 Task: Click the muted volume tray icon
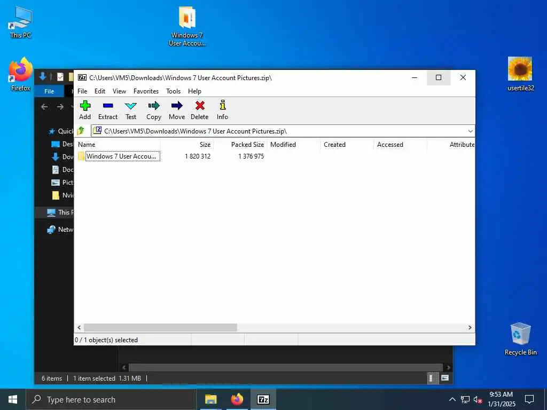point(478,399)
